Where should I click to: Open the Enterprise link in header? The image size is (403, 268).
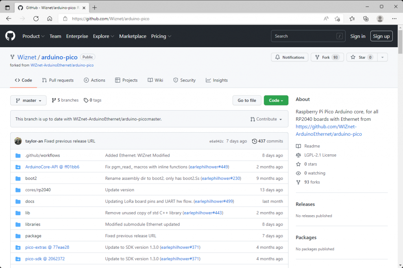coord(77,36)
